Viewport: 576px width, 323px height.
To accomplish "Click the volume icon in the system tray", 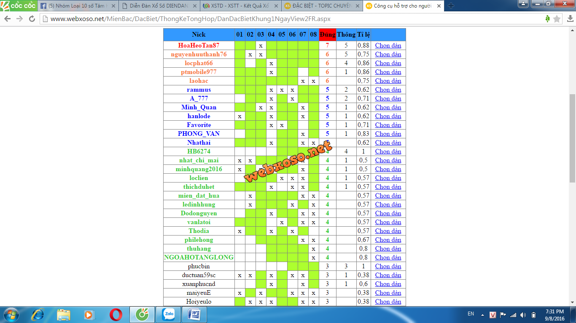I will pyautogui.click(x=523, y=315).
